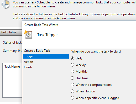Click the Task Trigger heading text
The height and width of the screenshot is (104, 136).
48,35
